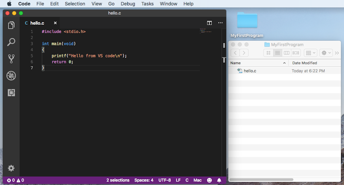Image resolution: width=344 pixels, height=185 pixels.
Task: Open the Window menu
Action: (169, 4)
